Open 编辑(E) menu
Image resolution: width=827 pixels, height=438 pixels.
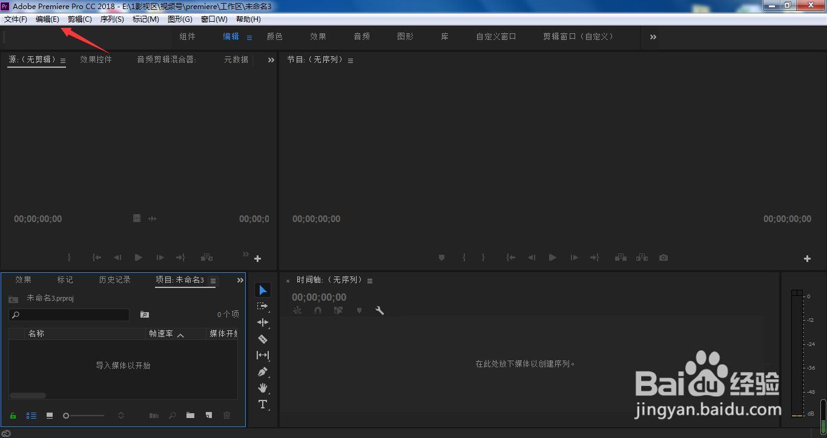click(x=47, y=19)
